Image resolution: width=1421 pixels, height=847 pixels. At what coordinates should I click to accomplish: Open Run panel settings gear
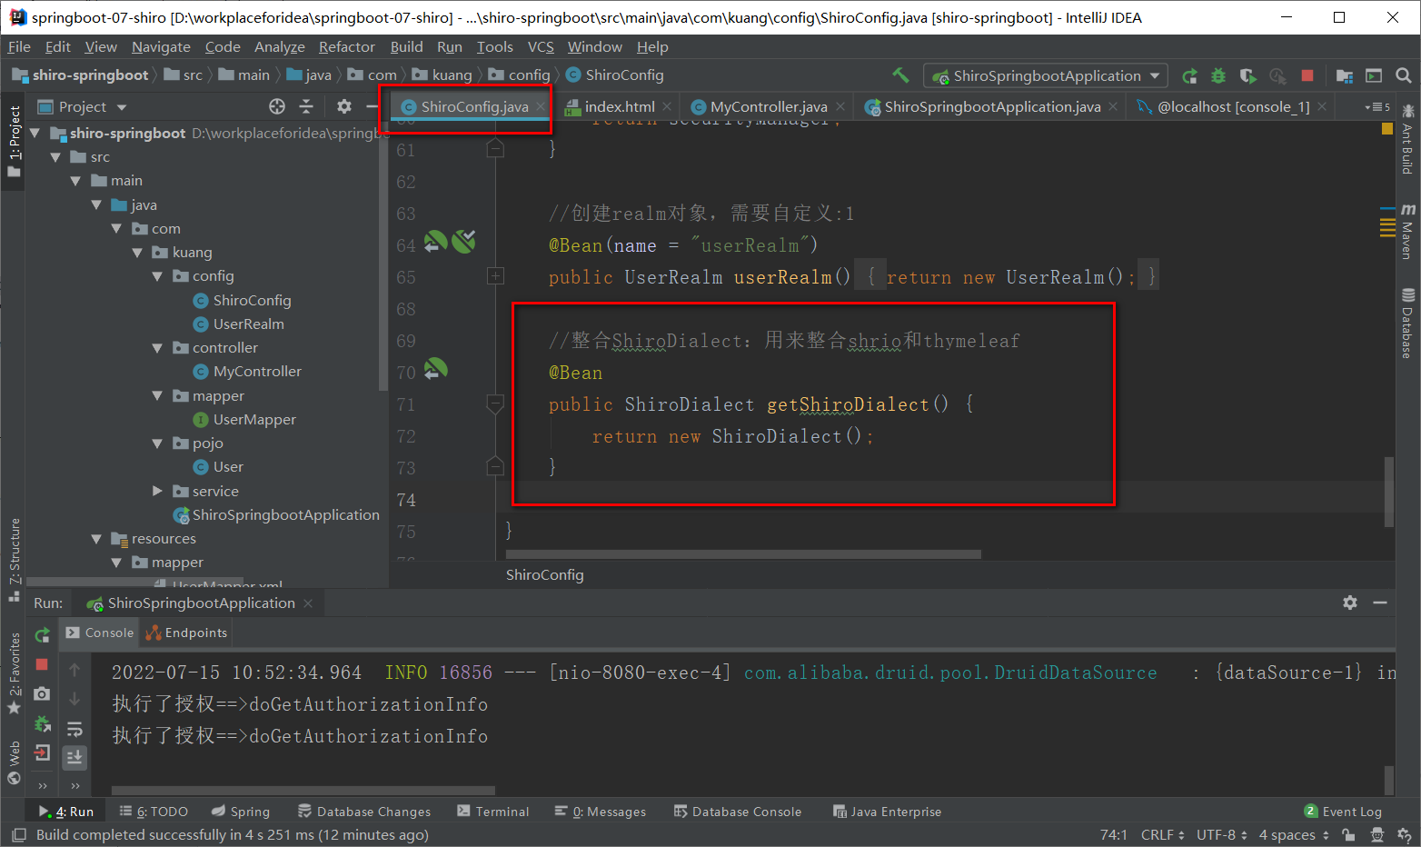point(1350,603)
